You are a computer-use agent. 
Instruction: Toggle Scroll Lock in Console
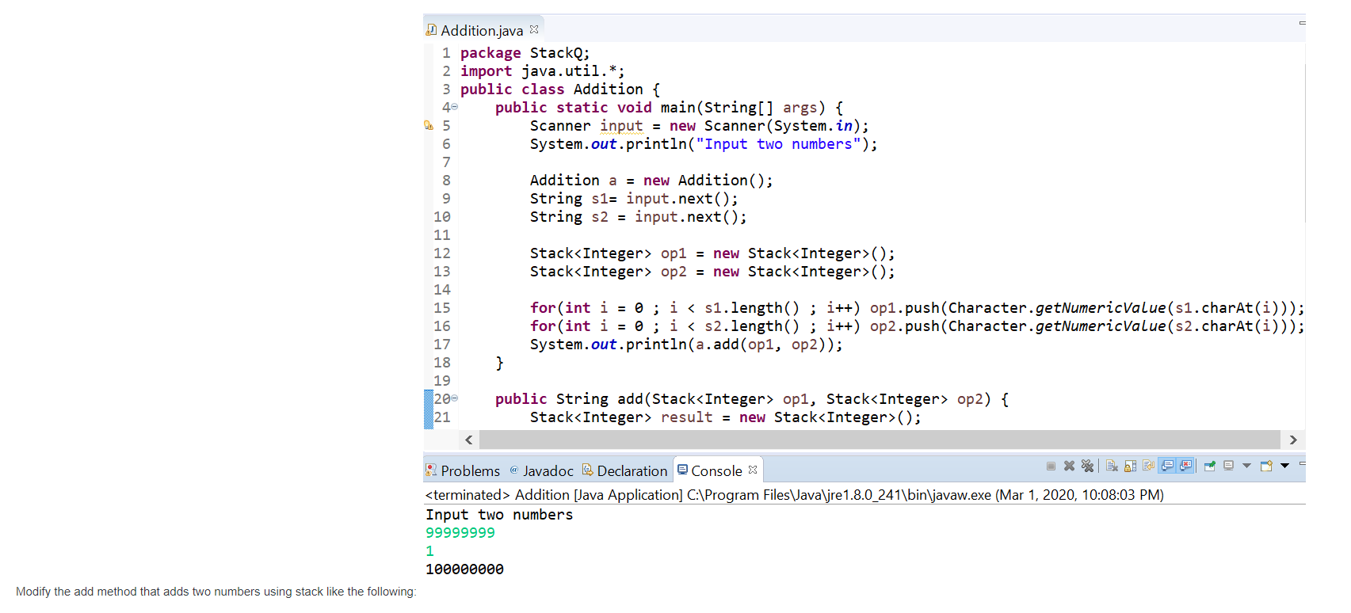[1130, 466]
